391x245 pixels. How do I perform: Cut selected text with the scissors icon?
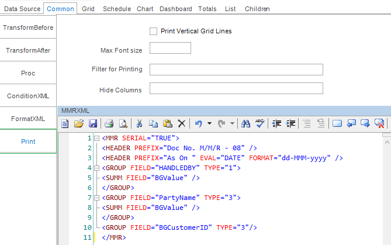pos(139,123)
